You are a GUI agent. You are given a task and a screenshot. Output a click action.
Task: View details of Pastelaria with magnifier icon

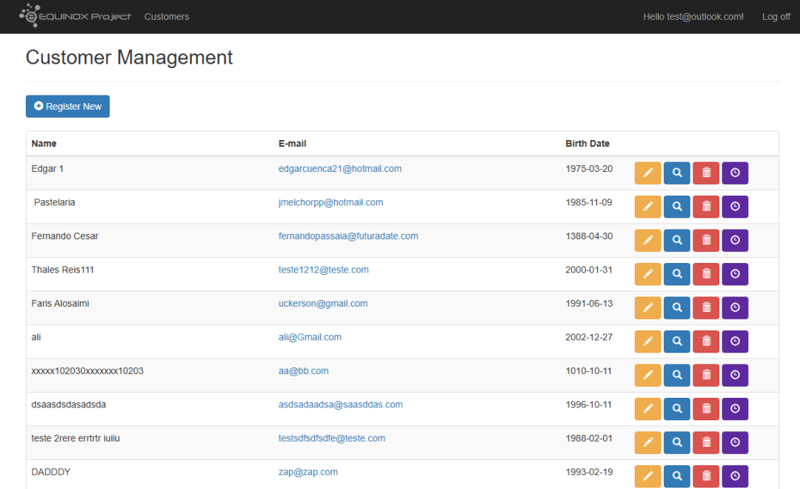pyautogui.click(x=676, y=206)
